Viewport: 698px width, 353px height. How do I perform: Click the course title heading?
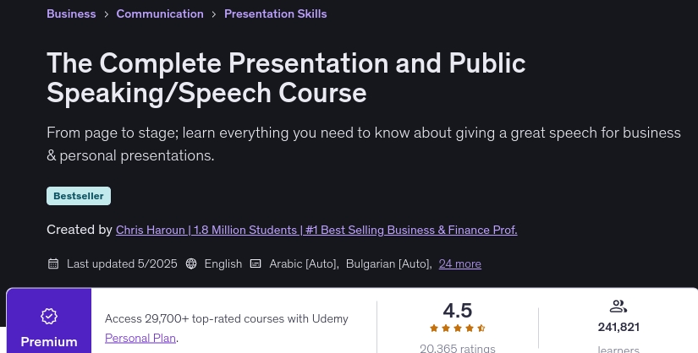[x=286, y=78]
